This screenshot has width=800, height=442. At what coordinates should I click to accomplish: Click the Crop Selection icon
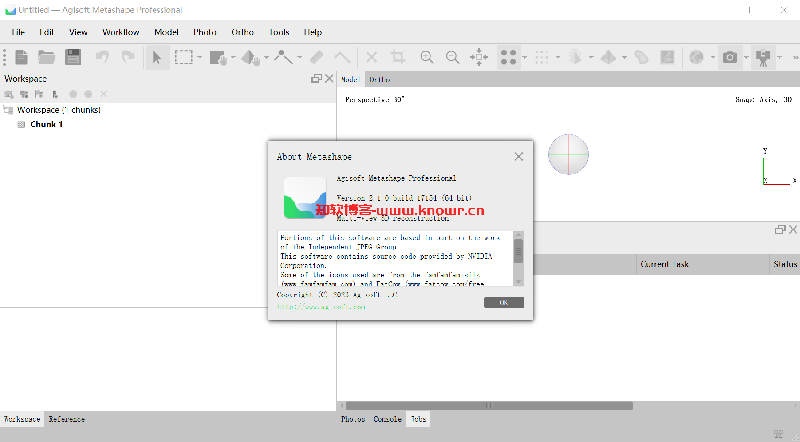(x=398, y=57)
